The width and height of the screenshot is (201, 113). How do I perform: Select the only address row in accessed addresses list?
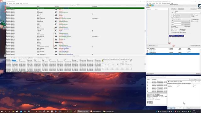[184, 87]
